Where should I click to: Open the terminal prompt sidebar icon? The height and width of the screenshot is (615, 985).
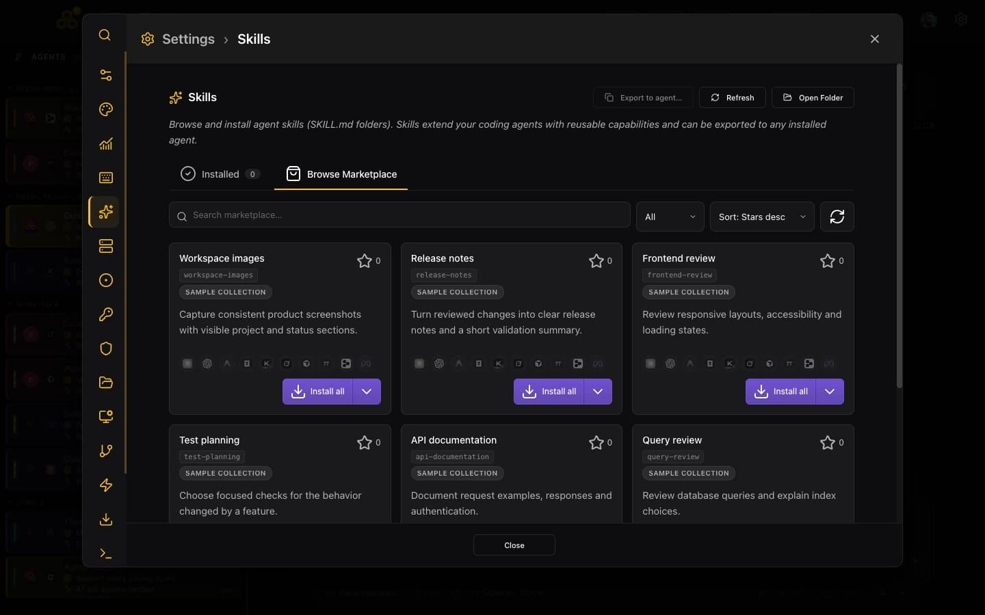click(x=106, y=553)
